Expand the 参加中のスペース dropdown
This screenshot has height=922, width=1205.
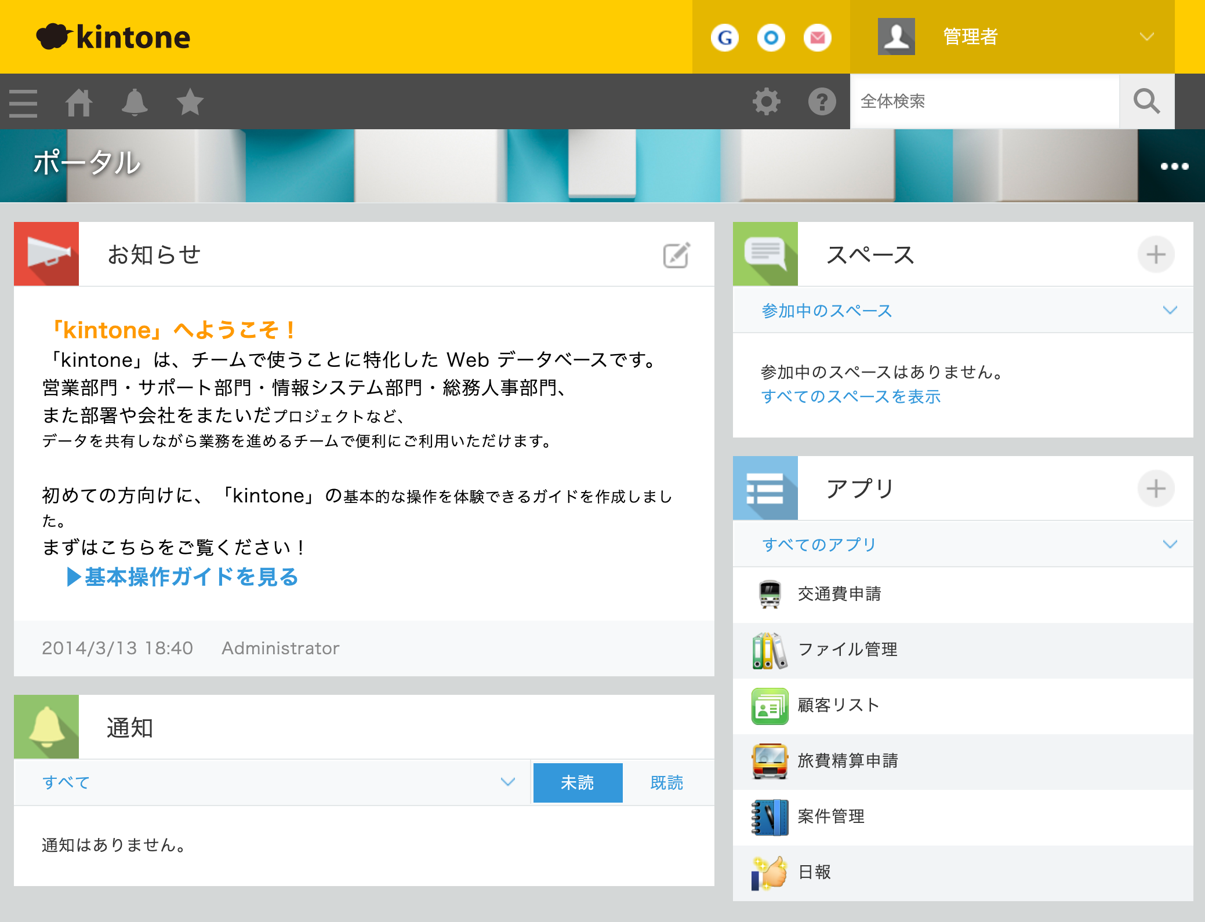click(x=1170, y=311)
